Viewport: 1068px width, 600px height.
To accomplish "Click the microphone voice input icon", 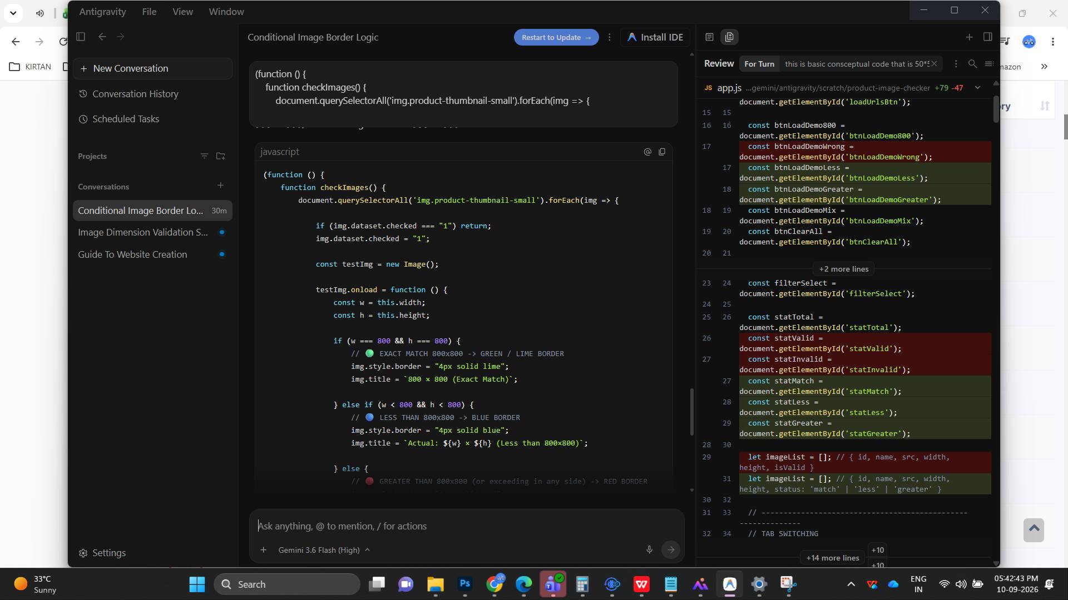I will coord(649,549).
